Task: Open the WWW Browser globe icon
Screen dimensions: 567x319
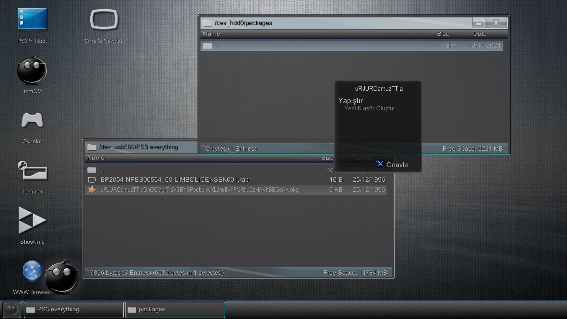Action: click(x=32, y=270)
